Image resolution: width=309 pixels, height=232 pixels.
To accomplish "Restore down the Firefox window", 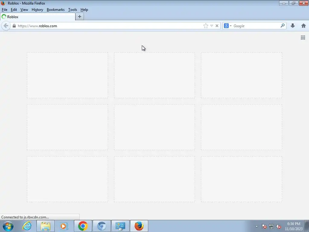I will point(294,3).
